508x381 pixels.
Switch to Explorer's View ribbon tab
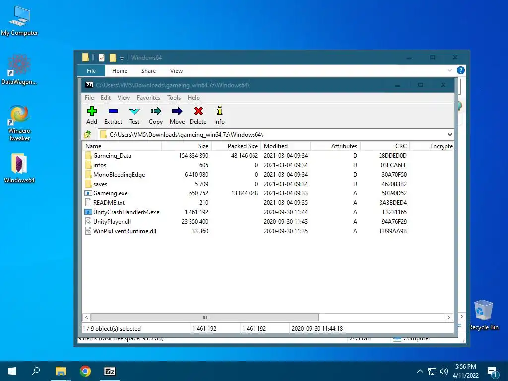coord(176,71)
